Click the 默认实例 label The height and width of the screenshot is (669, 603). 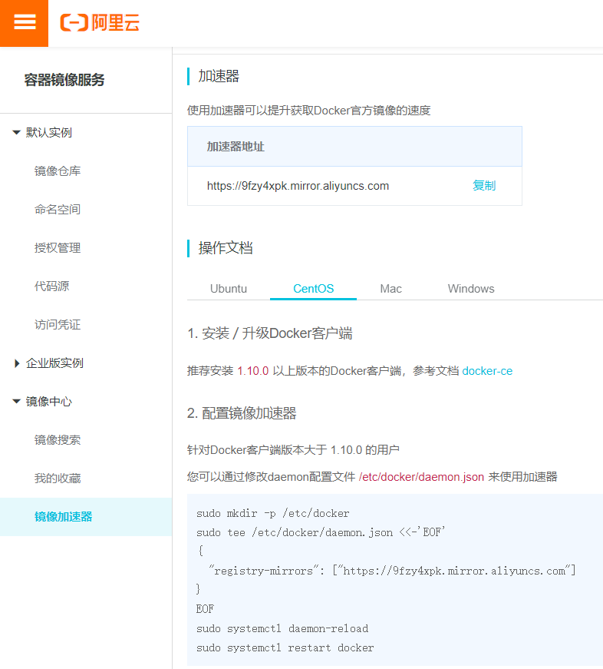click(x=48, y=133)
